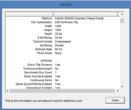The image size is (131, 110).
Task: Click the Details title bar
Action: pyautogui.click(x=66, y=4)
